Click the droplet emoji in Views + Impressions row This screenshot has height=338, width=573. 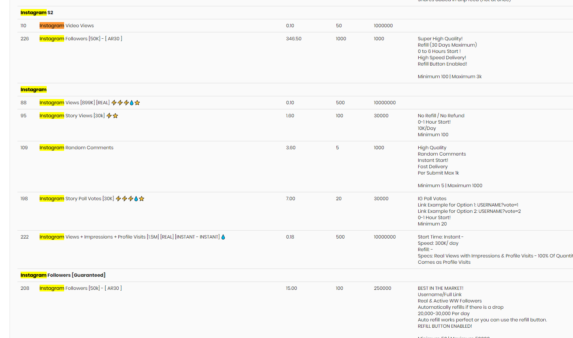[x=223, y=237]
